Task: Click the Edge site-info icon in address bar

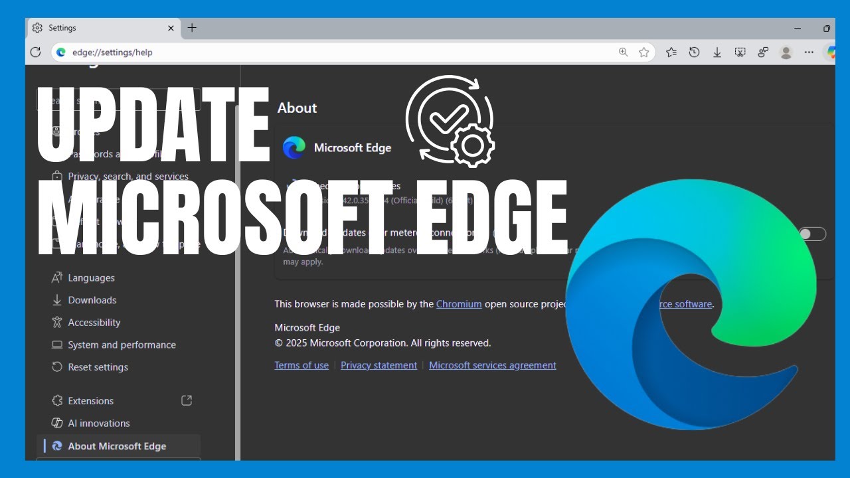Action: (x=61, y=52)
